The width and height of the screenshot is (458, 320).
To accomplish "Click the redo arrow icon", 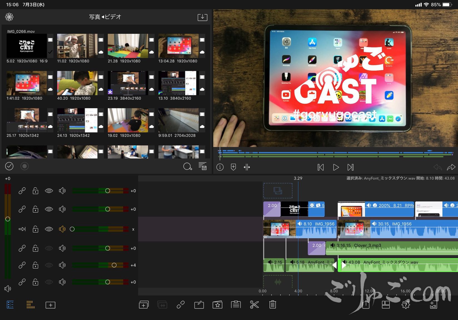I will (x=451, y=167).
